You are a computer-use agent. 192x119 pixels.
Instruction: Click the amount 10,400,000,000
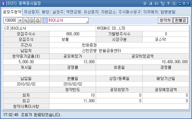tap(175, 62)
